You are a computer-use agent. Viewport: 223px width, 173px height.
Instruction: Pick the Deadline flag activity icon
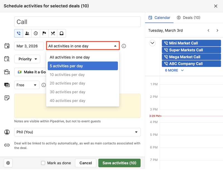tap(44, 33)
